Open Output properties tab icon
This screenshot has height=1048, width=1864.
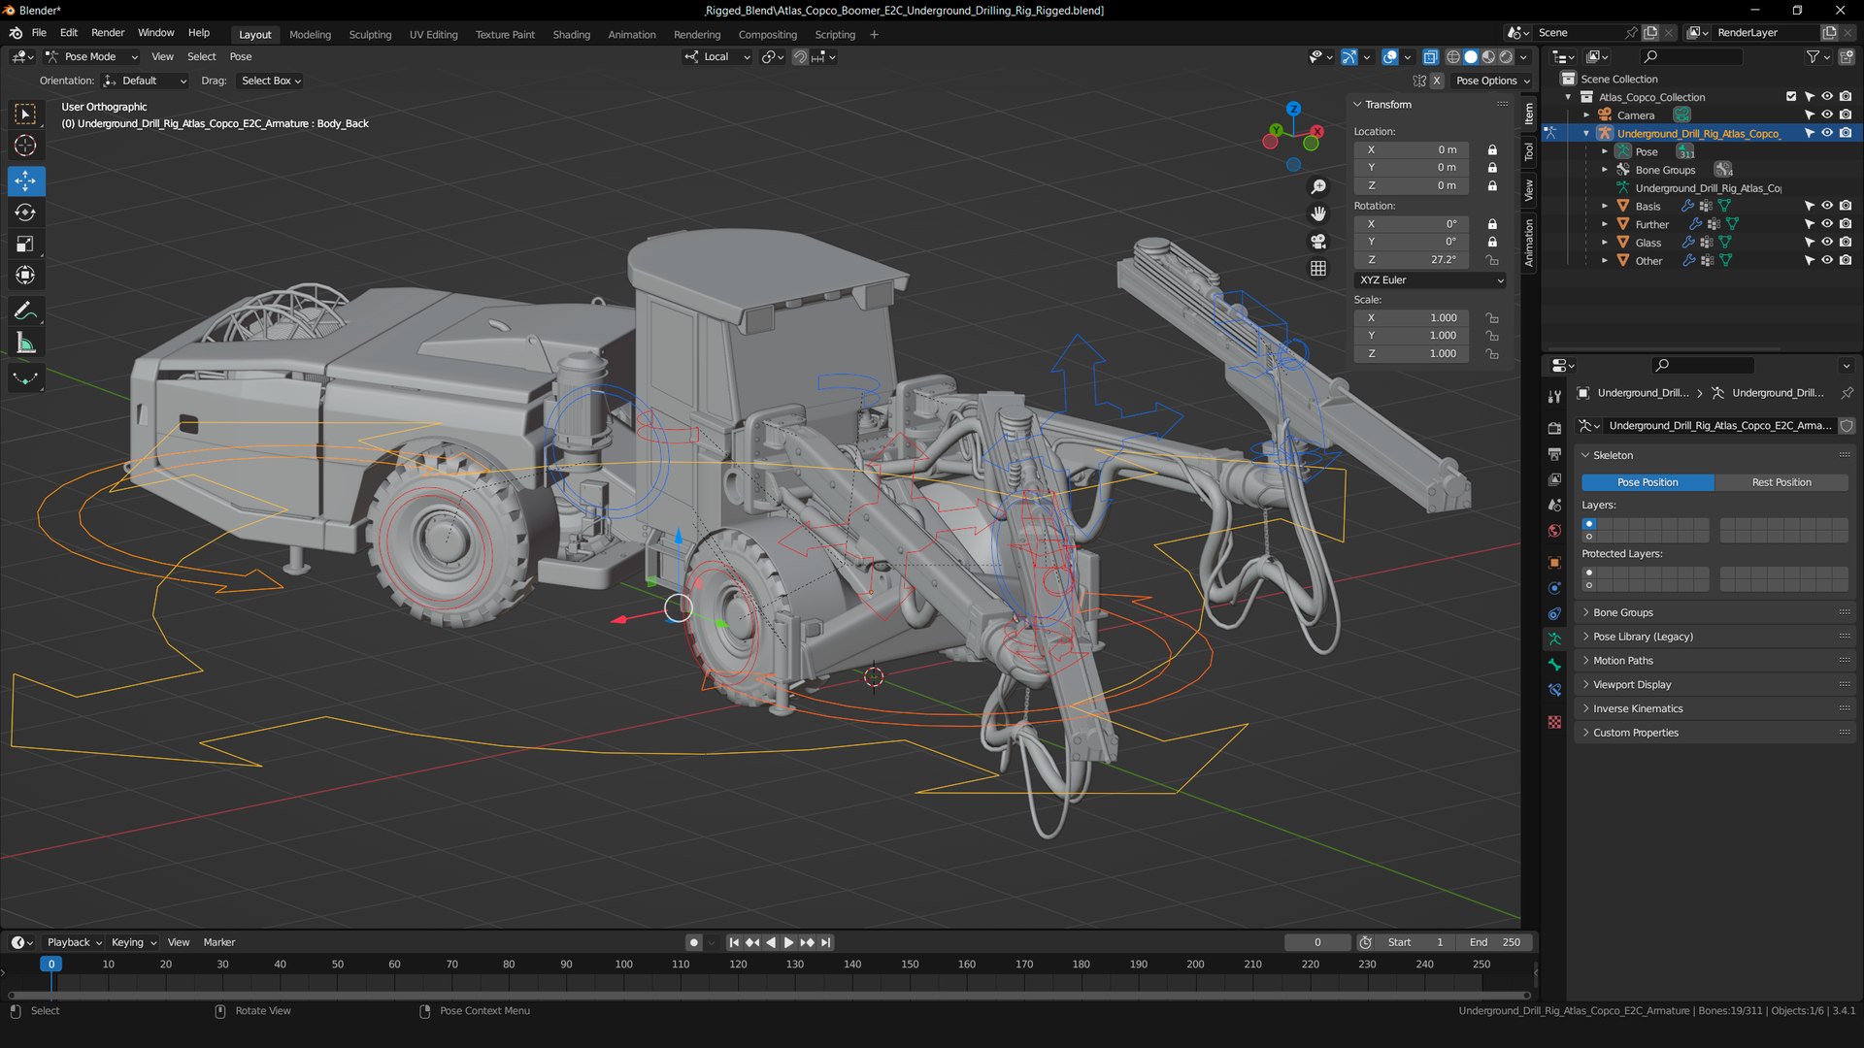click(1554, 454)
